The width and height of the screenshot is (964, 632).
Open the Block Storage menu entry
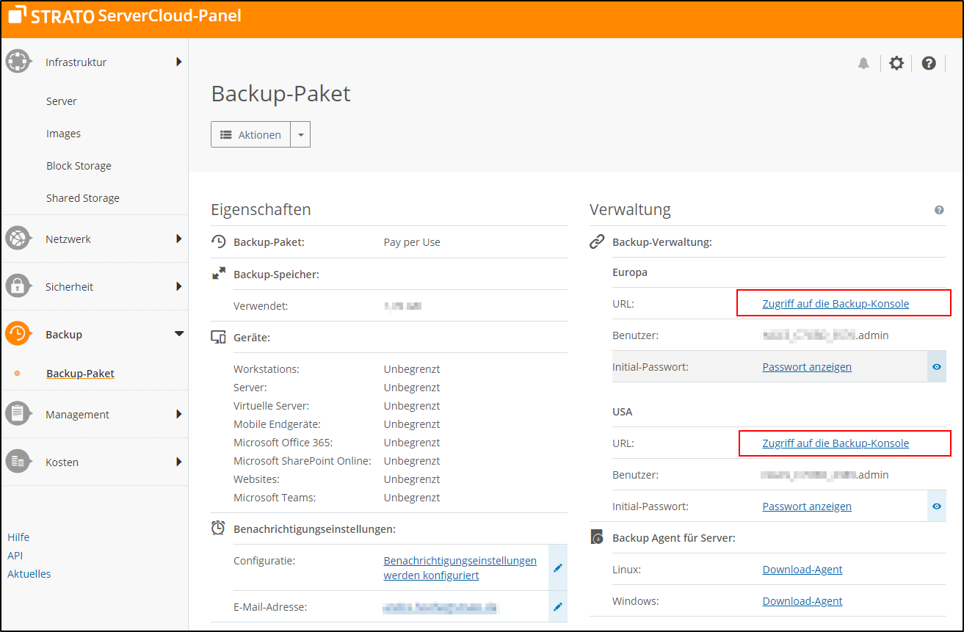pos(79,165)
